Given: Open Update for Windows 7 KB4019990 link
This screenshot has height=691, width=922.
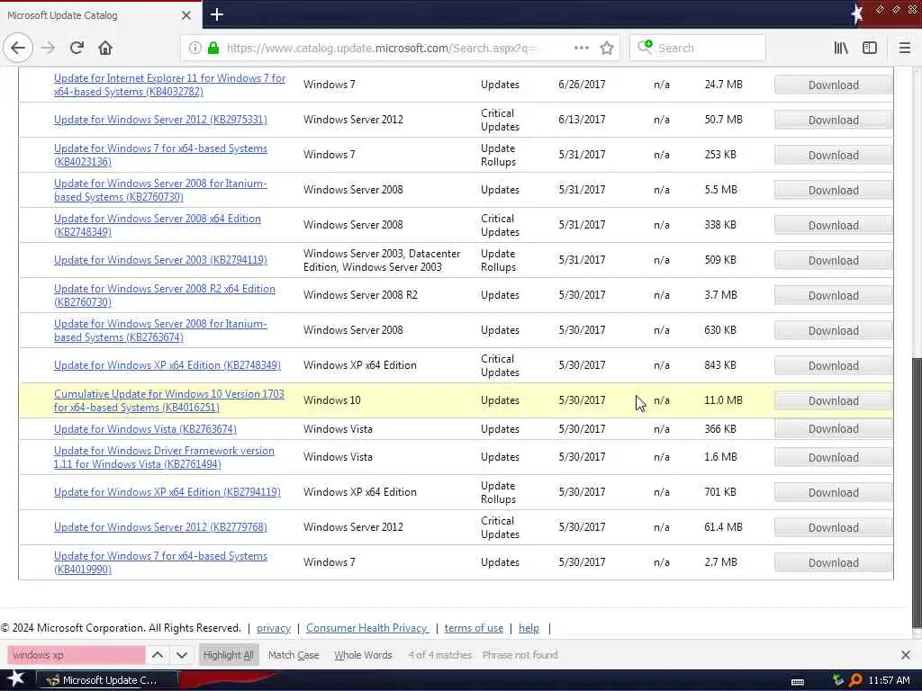Looking at the screenshot, I should 160,562.
